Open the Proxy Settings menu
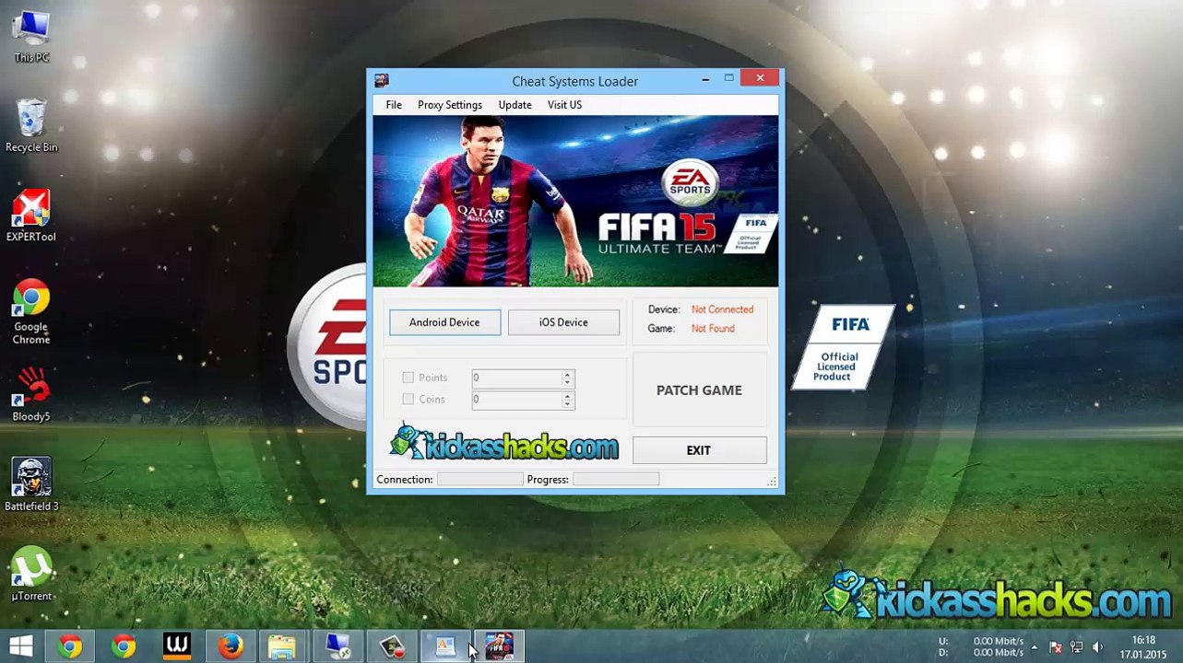This screenshot has height=663, width=1183. pos(450,105)
